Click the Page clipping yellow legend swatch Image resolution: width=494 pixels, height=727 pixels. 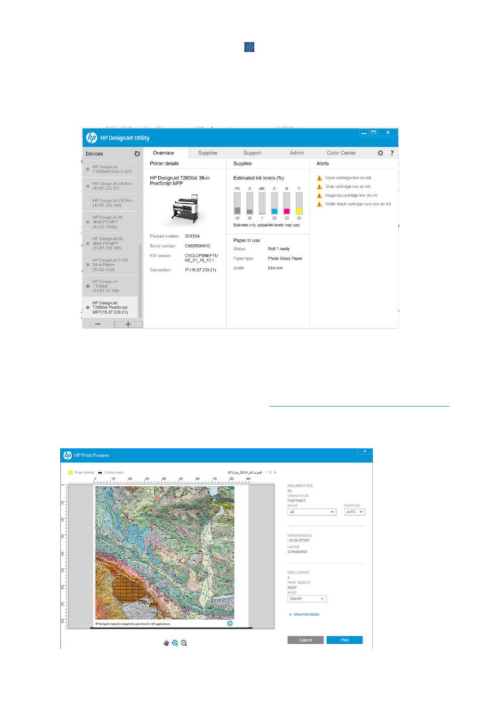click(x=71, y=473)
